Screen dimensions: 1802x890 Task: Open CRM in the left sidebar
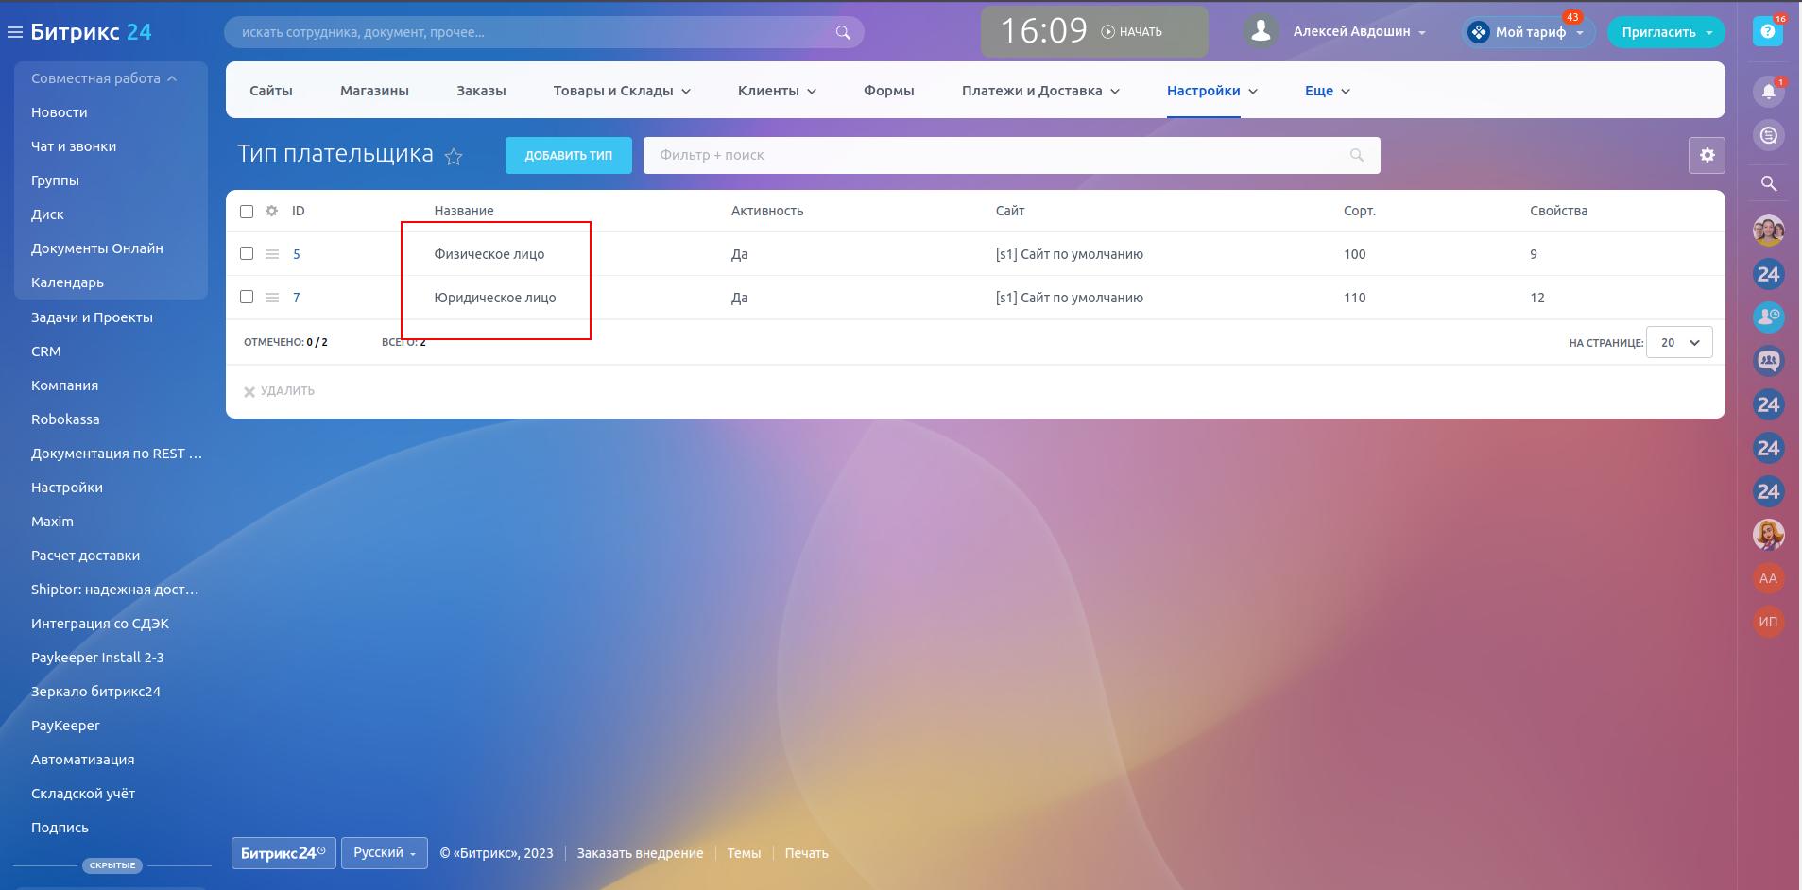pos(46,351)
